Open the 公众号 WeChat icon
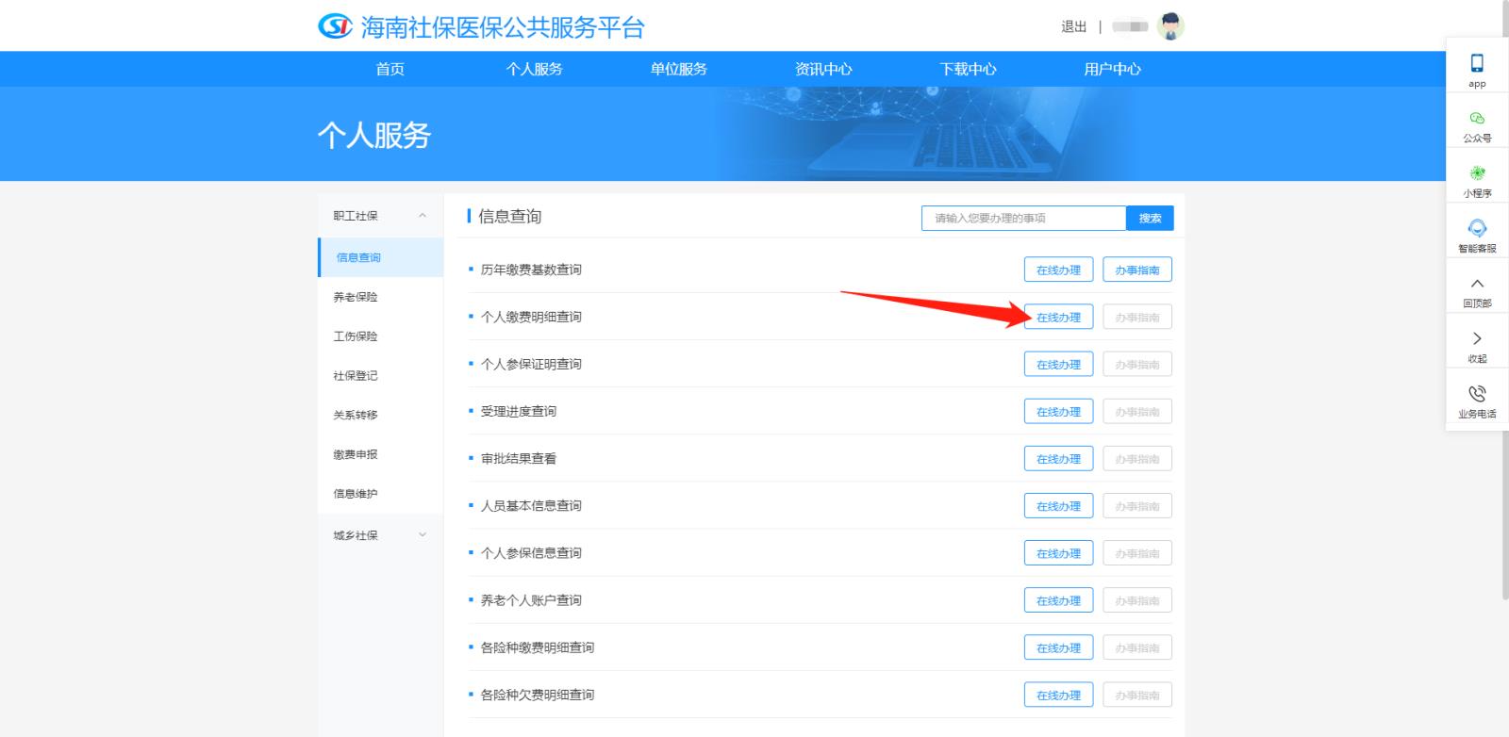 click(x=1477, y=119)
